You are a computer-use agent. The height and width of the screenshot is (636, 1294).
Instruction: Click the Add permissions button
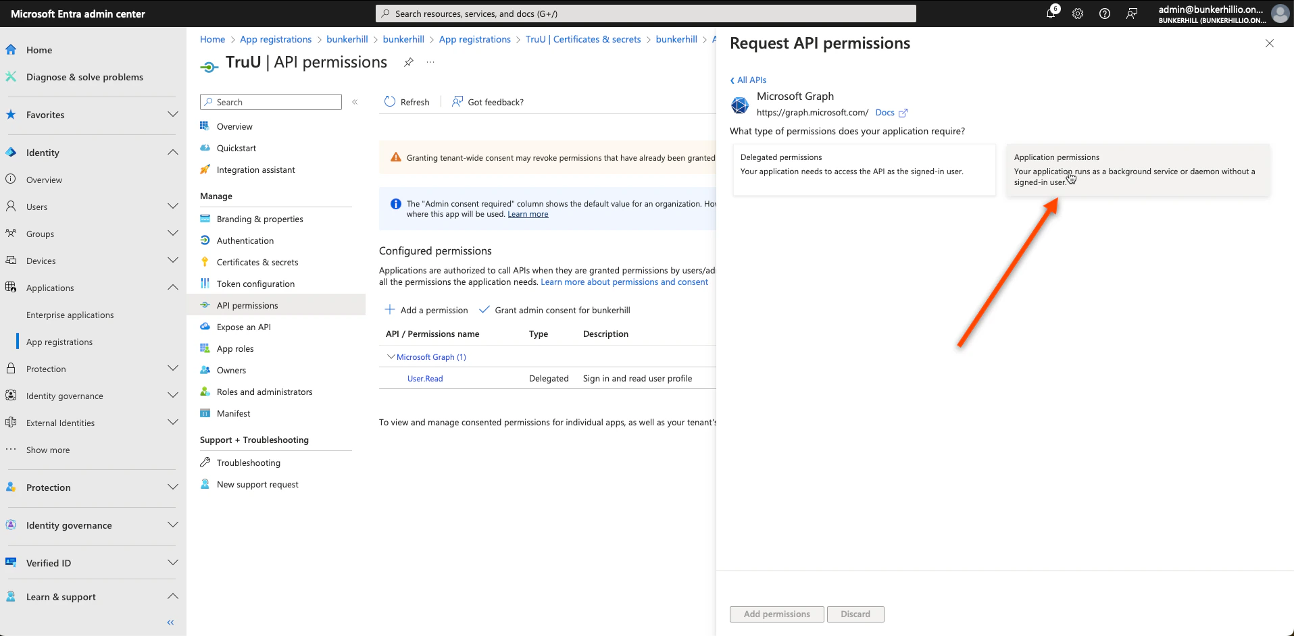[x=777, y=614]
